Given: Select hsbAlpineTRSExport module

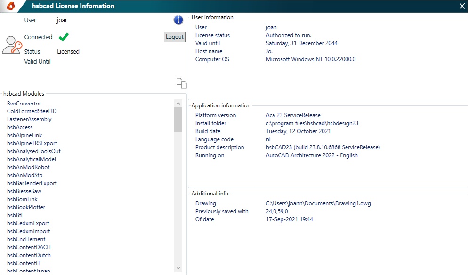Looking at the screenshot, I should [x=32, y=143].
